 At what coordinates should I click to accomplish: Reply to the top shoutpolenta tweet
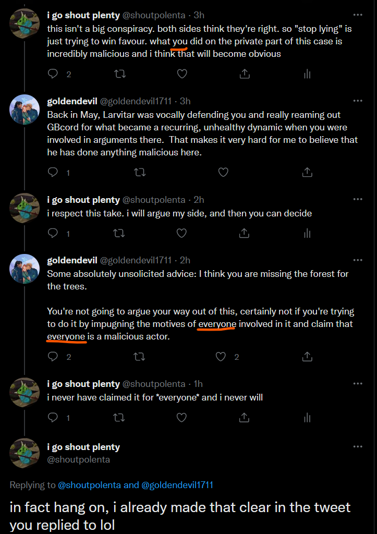[x=53, y=74]
